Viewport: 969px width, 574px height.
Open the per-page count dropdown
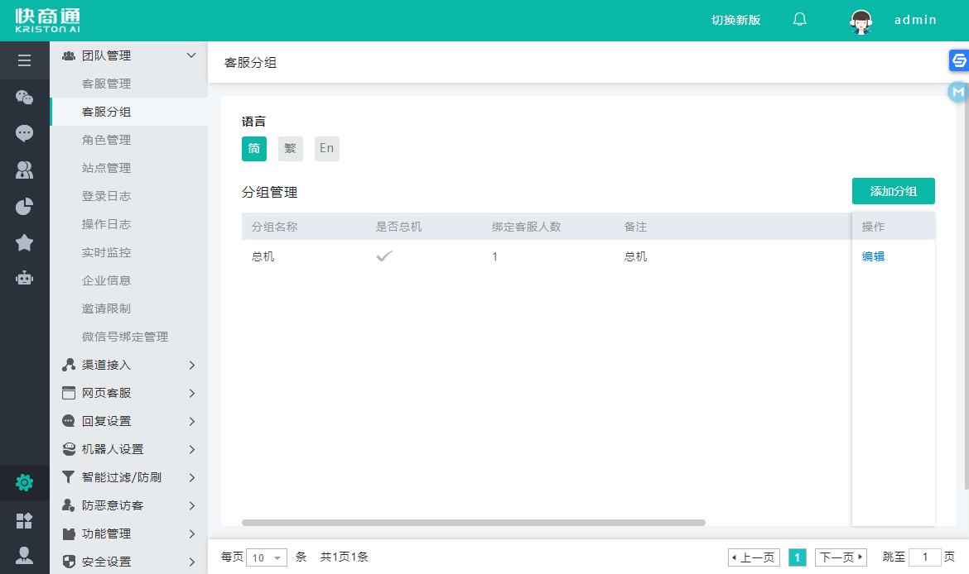click(x=268, y=557)
